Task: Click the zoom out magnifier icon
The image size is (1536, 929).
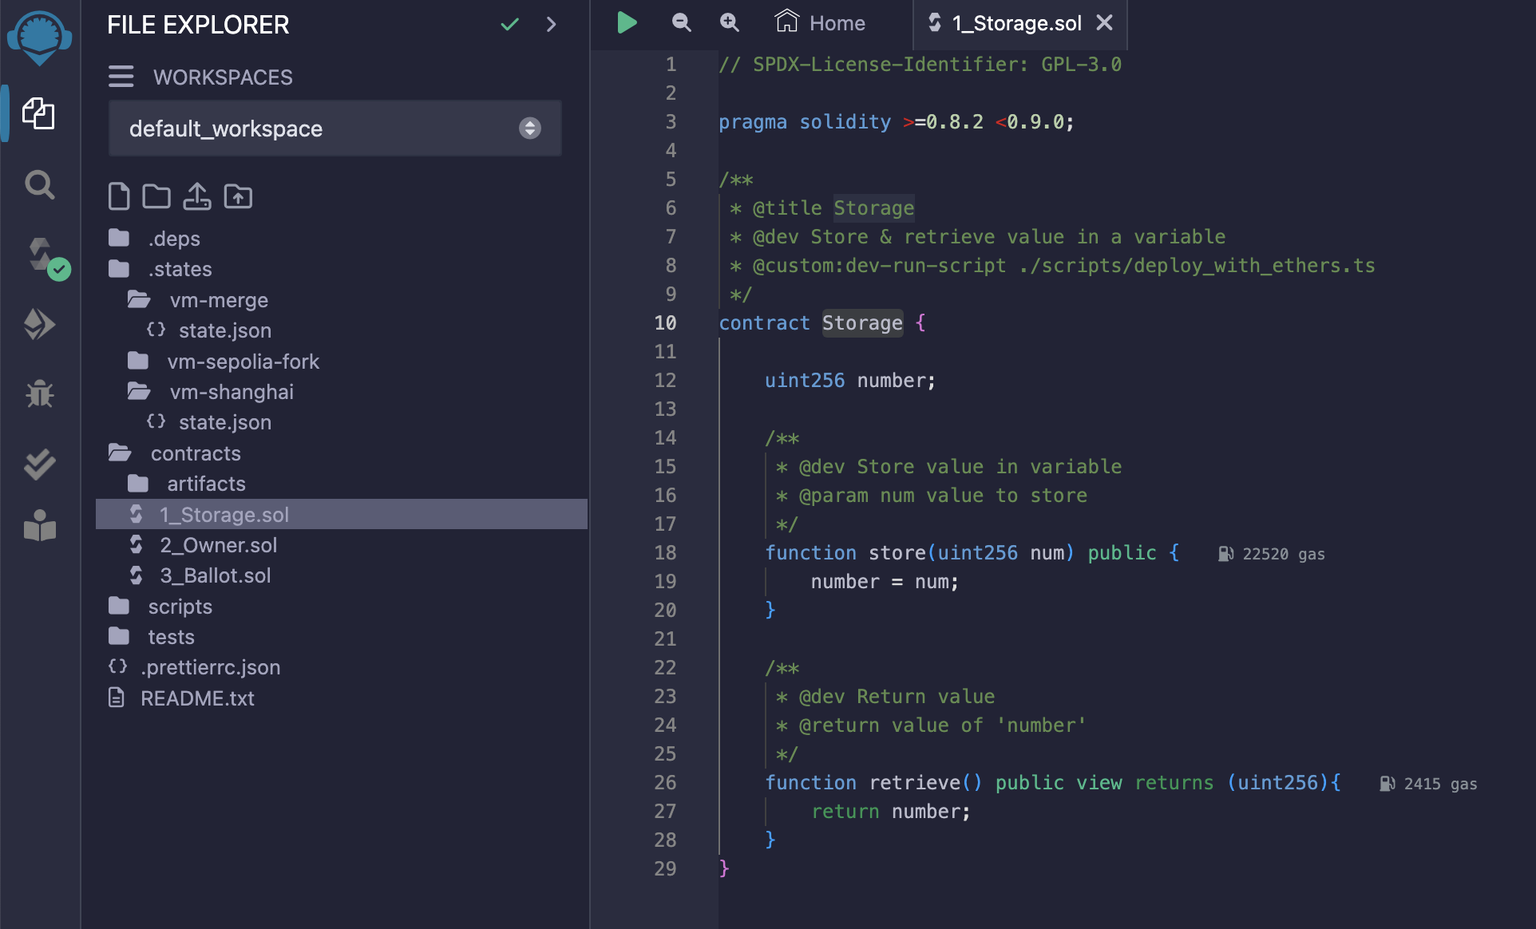Action: tap(681, 23)
